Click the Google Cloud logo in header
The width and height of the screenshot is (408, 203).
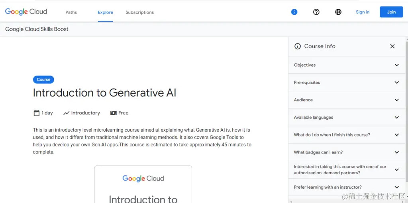pyautogui.click(x=26, y=12)
